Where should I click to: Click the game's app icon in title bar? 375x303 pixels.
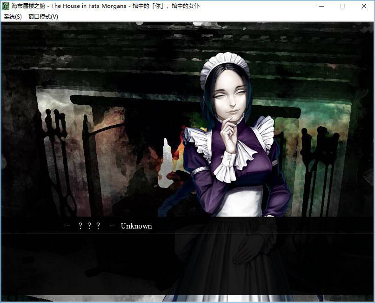tap(6, 6)
